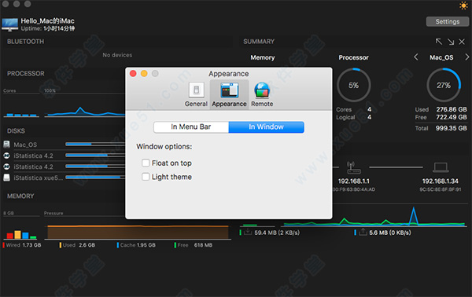The image size is (472, 297).
Task: Select the Appearance preferences tab
Action: (x=229, y=94)
